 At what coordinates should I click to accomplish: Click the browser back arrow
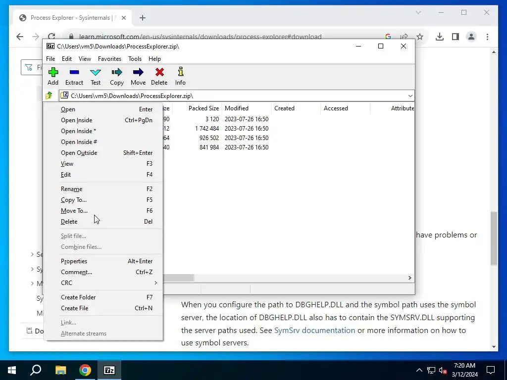(20, 37)
